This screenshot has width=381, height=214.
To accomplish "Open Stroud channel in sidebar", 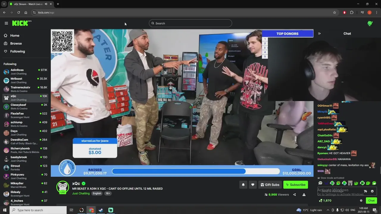I will [x=25, y=168].
